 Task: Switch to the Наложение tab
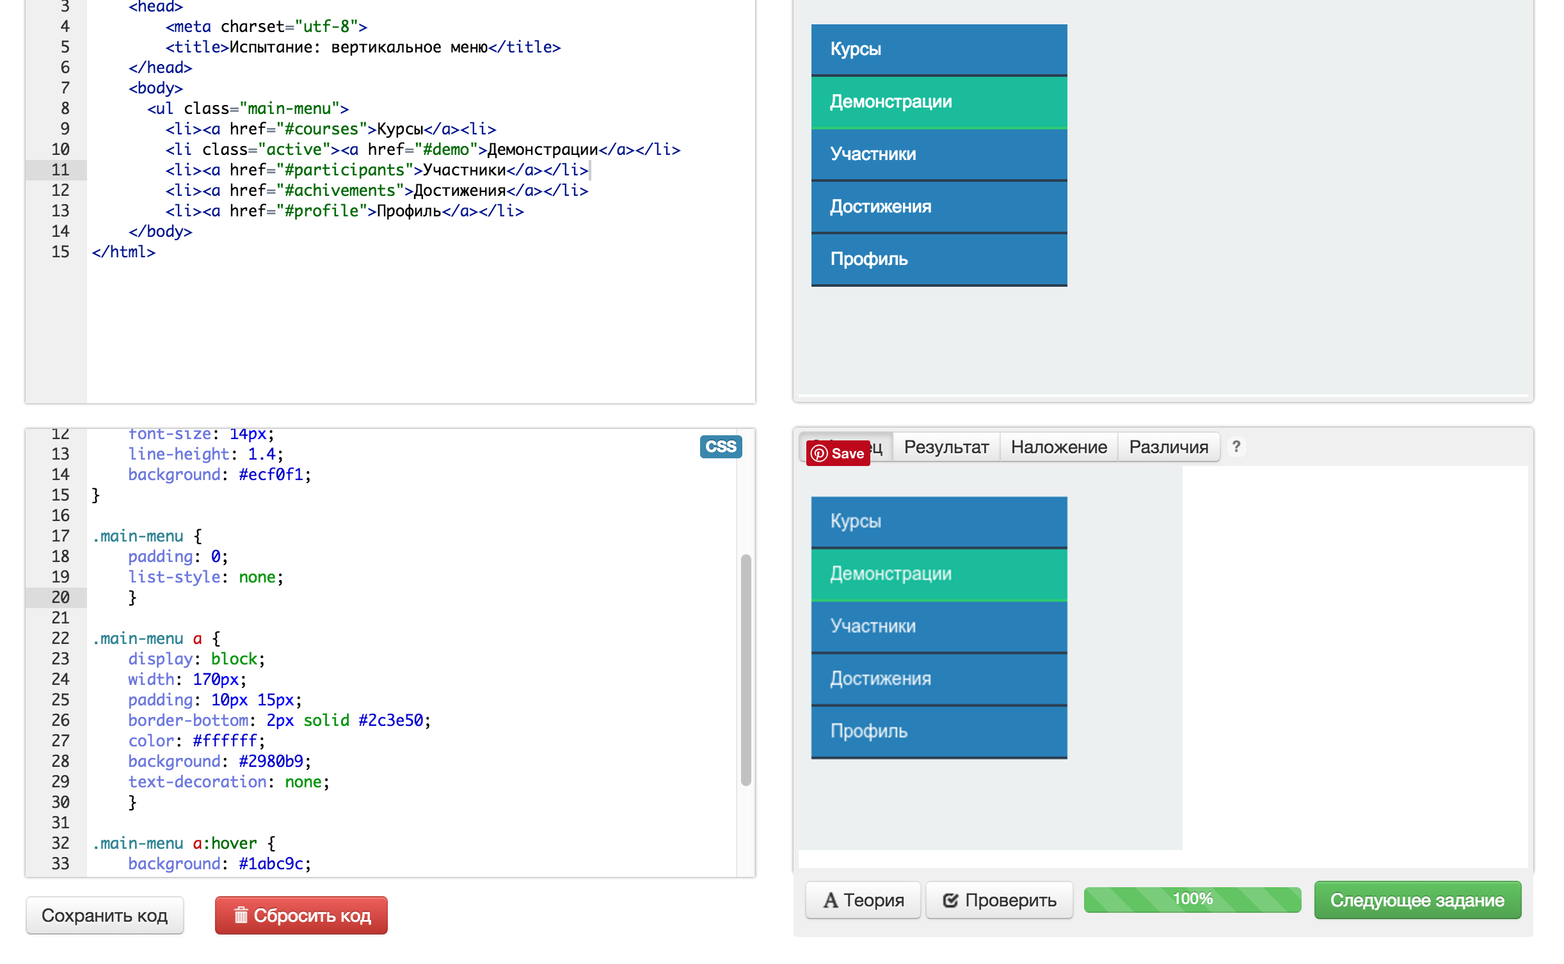pyautogui.click(x=1059, y=447)
